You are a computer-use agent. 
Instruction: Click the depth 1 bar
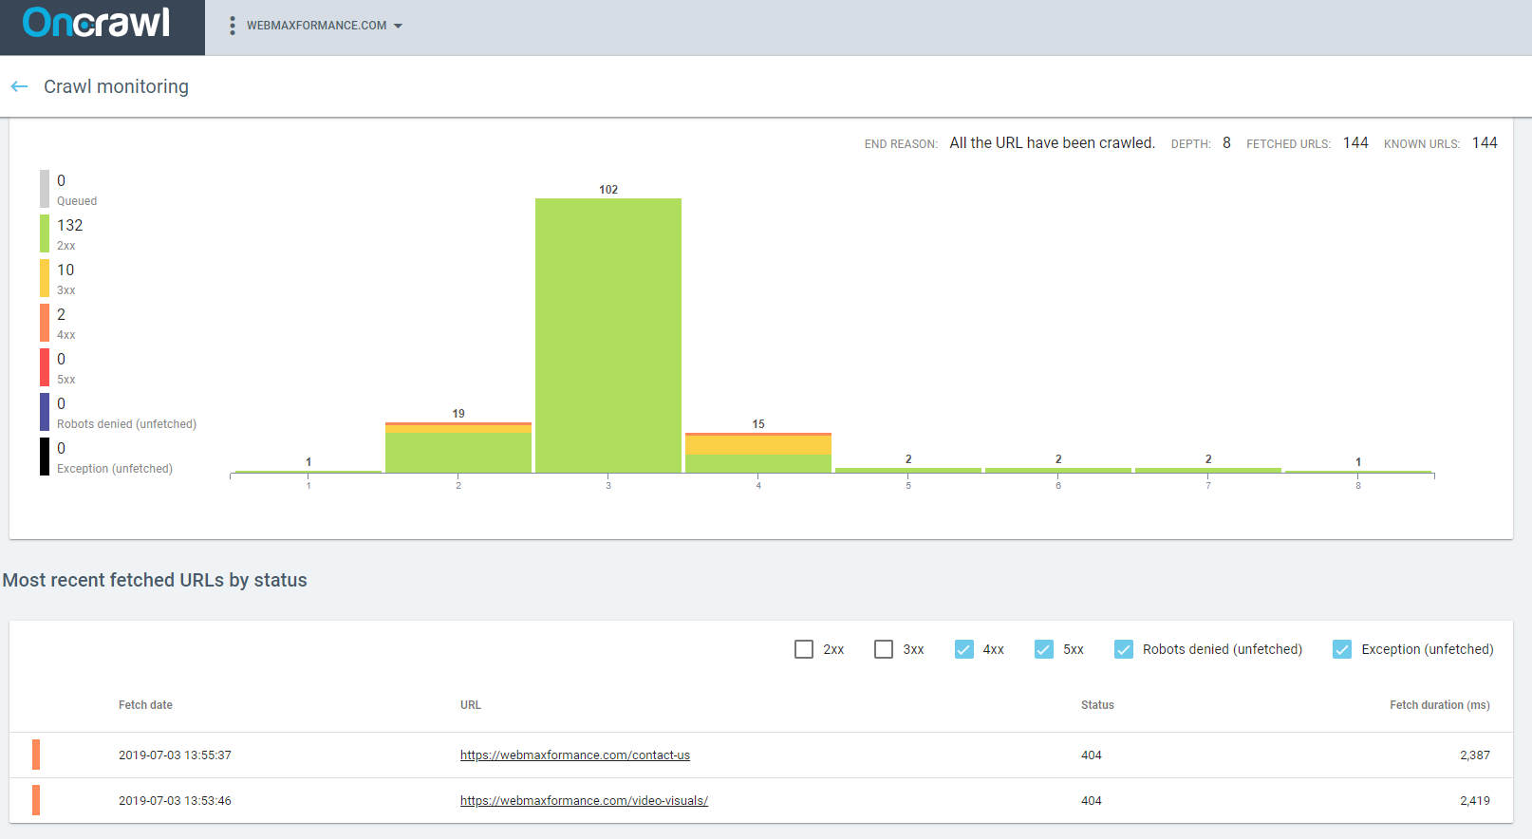[x=308, y=471]
